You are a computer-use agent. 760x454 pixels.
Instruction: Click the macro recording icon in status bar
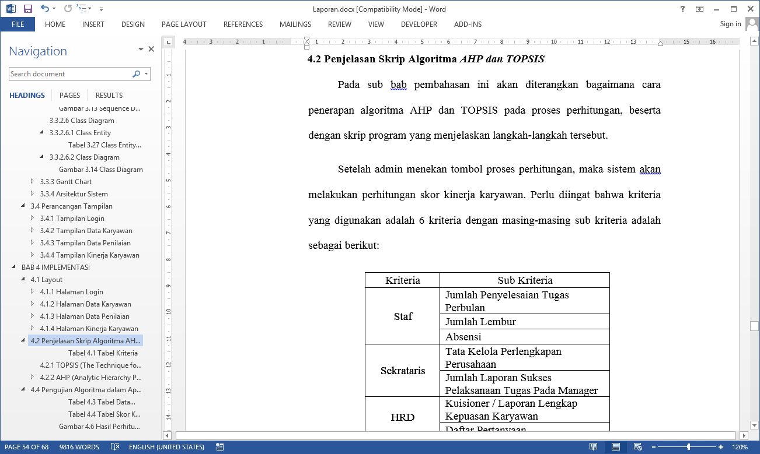pyautogui.click(x=220, y=447)
